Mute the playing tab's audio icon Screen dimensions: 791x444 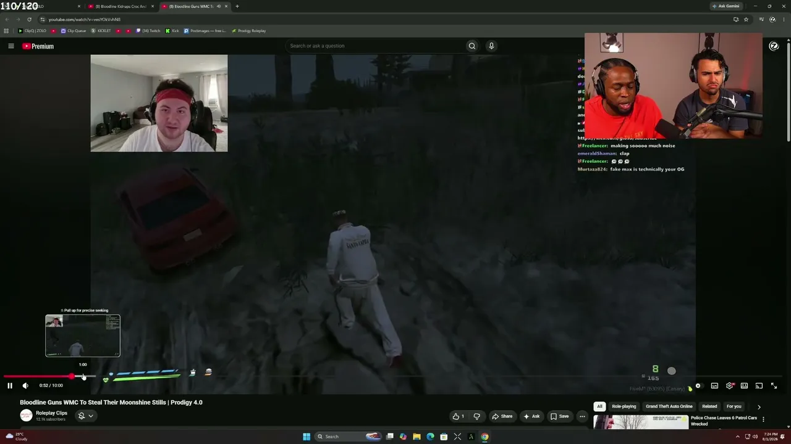(218, 6)
